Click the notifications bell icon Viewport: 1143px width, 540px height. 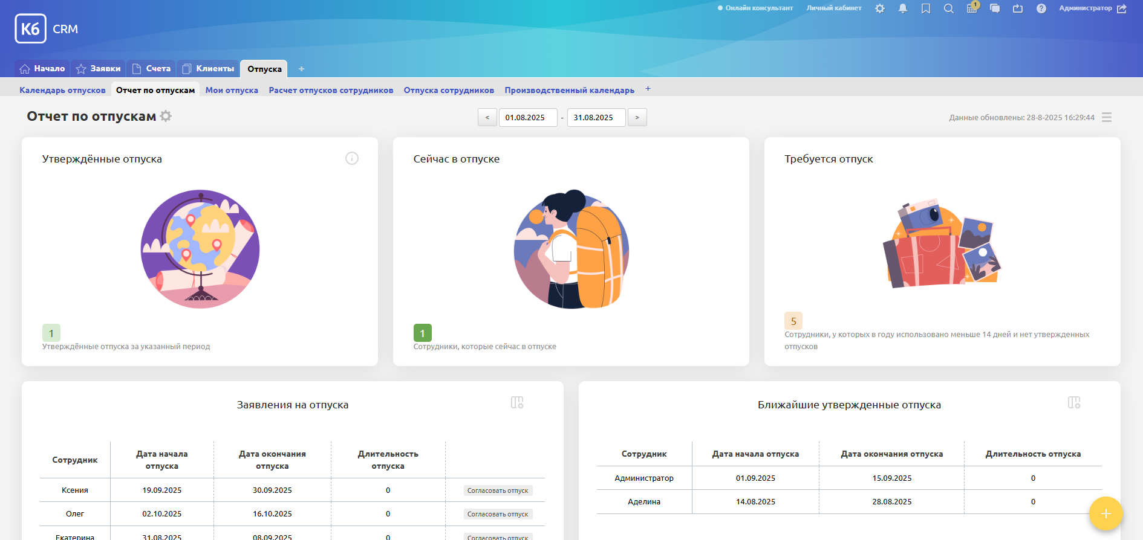click(x=903, y=8)
